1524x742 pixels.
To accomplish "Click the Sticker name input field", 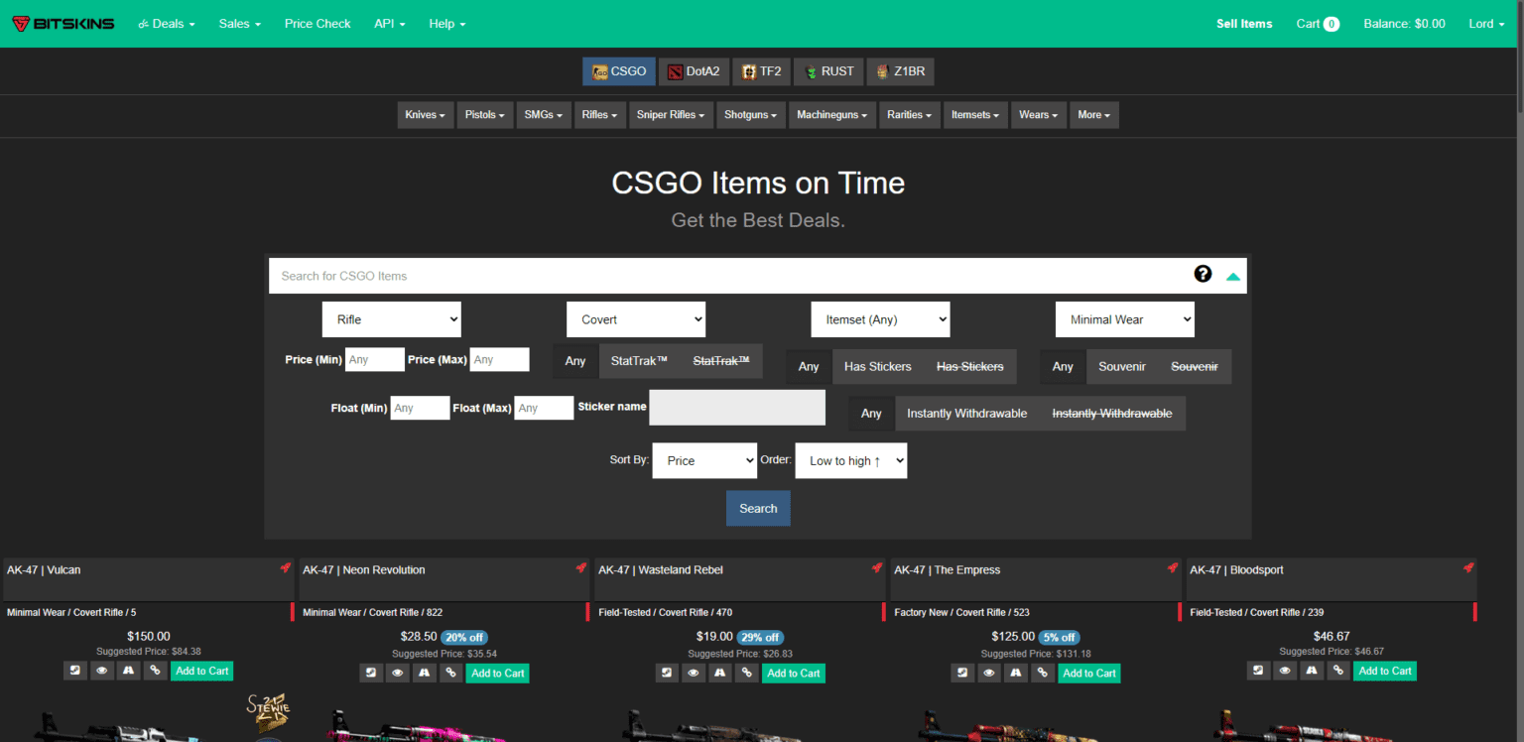I will pyautogui.click(x=737, y=407).
